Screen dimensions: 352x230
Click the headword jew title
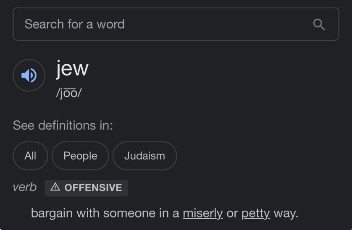(x=72, y=69)
